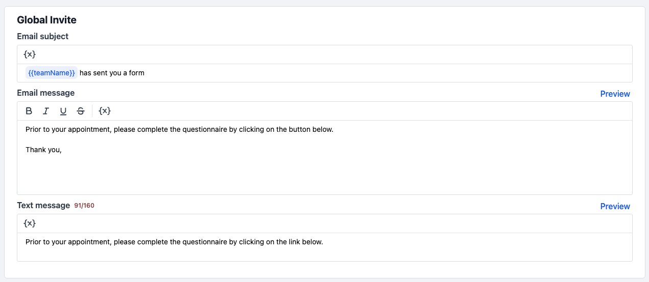Click the Text message label
This screenshot has width=649, height=282.
pyautogui.click(x=43, y=205)
